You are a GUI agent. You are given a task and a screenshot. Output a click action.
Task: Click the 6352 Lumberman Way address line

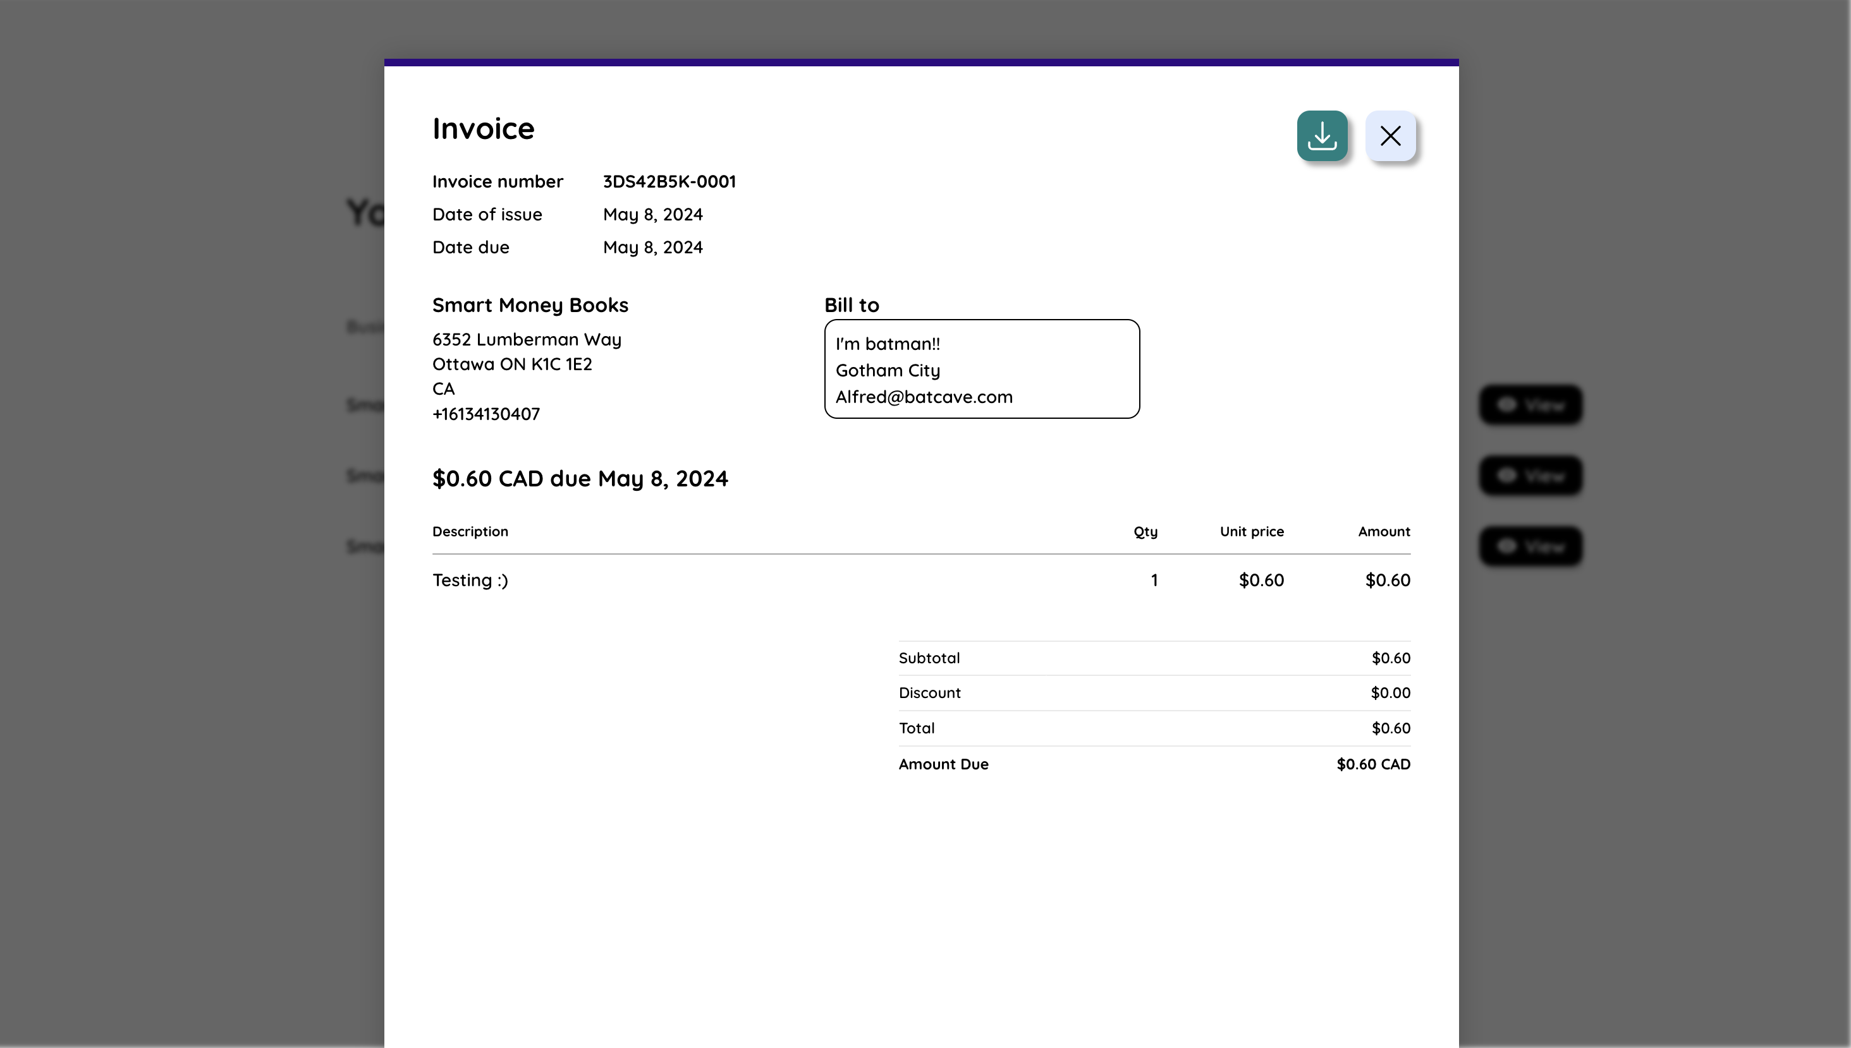click(527, 340)
